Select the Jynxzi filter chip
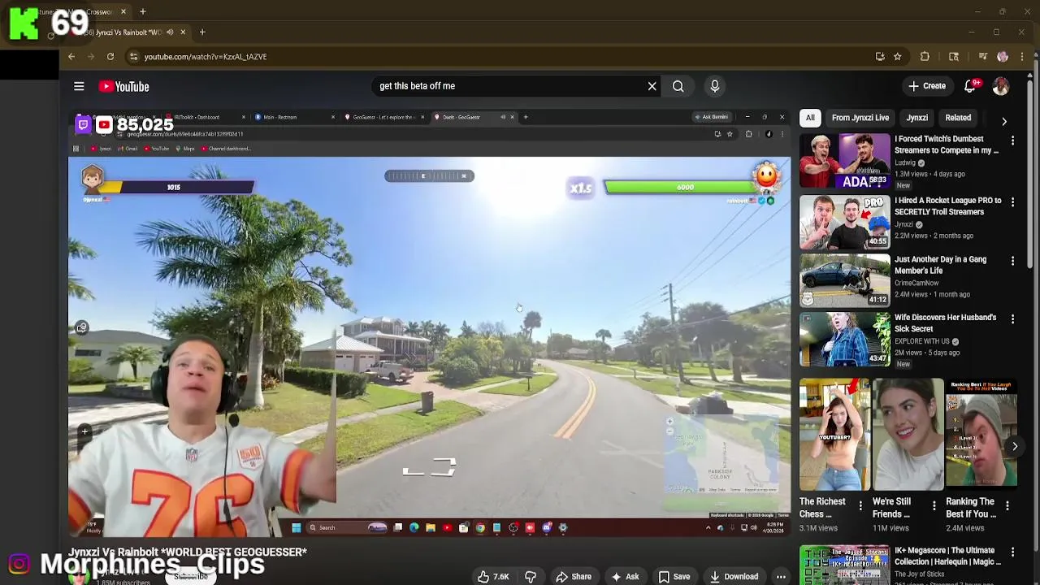1040x585 pixels. pyautogui.click(x=917, y=118)
